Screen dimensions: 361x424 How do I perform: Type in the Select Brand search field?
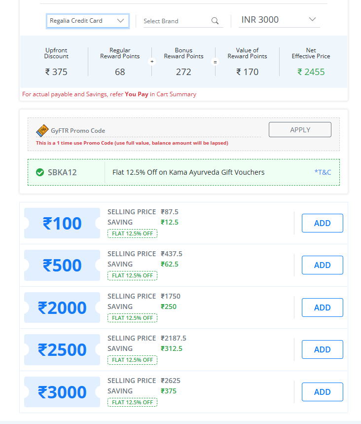point(175,21)
